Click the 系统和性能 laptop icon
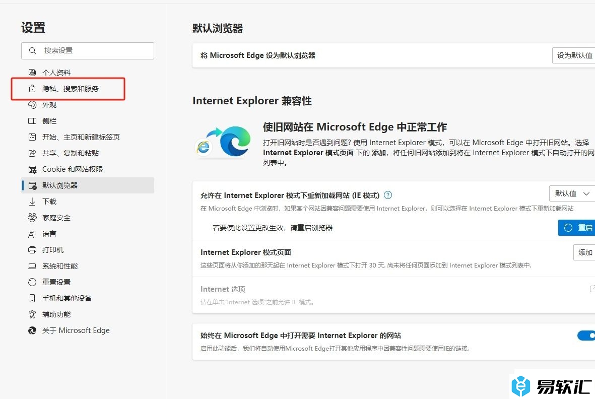The image size is (595, 399). pyautogui.click(x=32, y=266)
